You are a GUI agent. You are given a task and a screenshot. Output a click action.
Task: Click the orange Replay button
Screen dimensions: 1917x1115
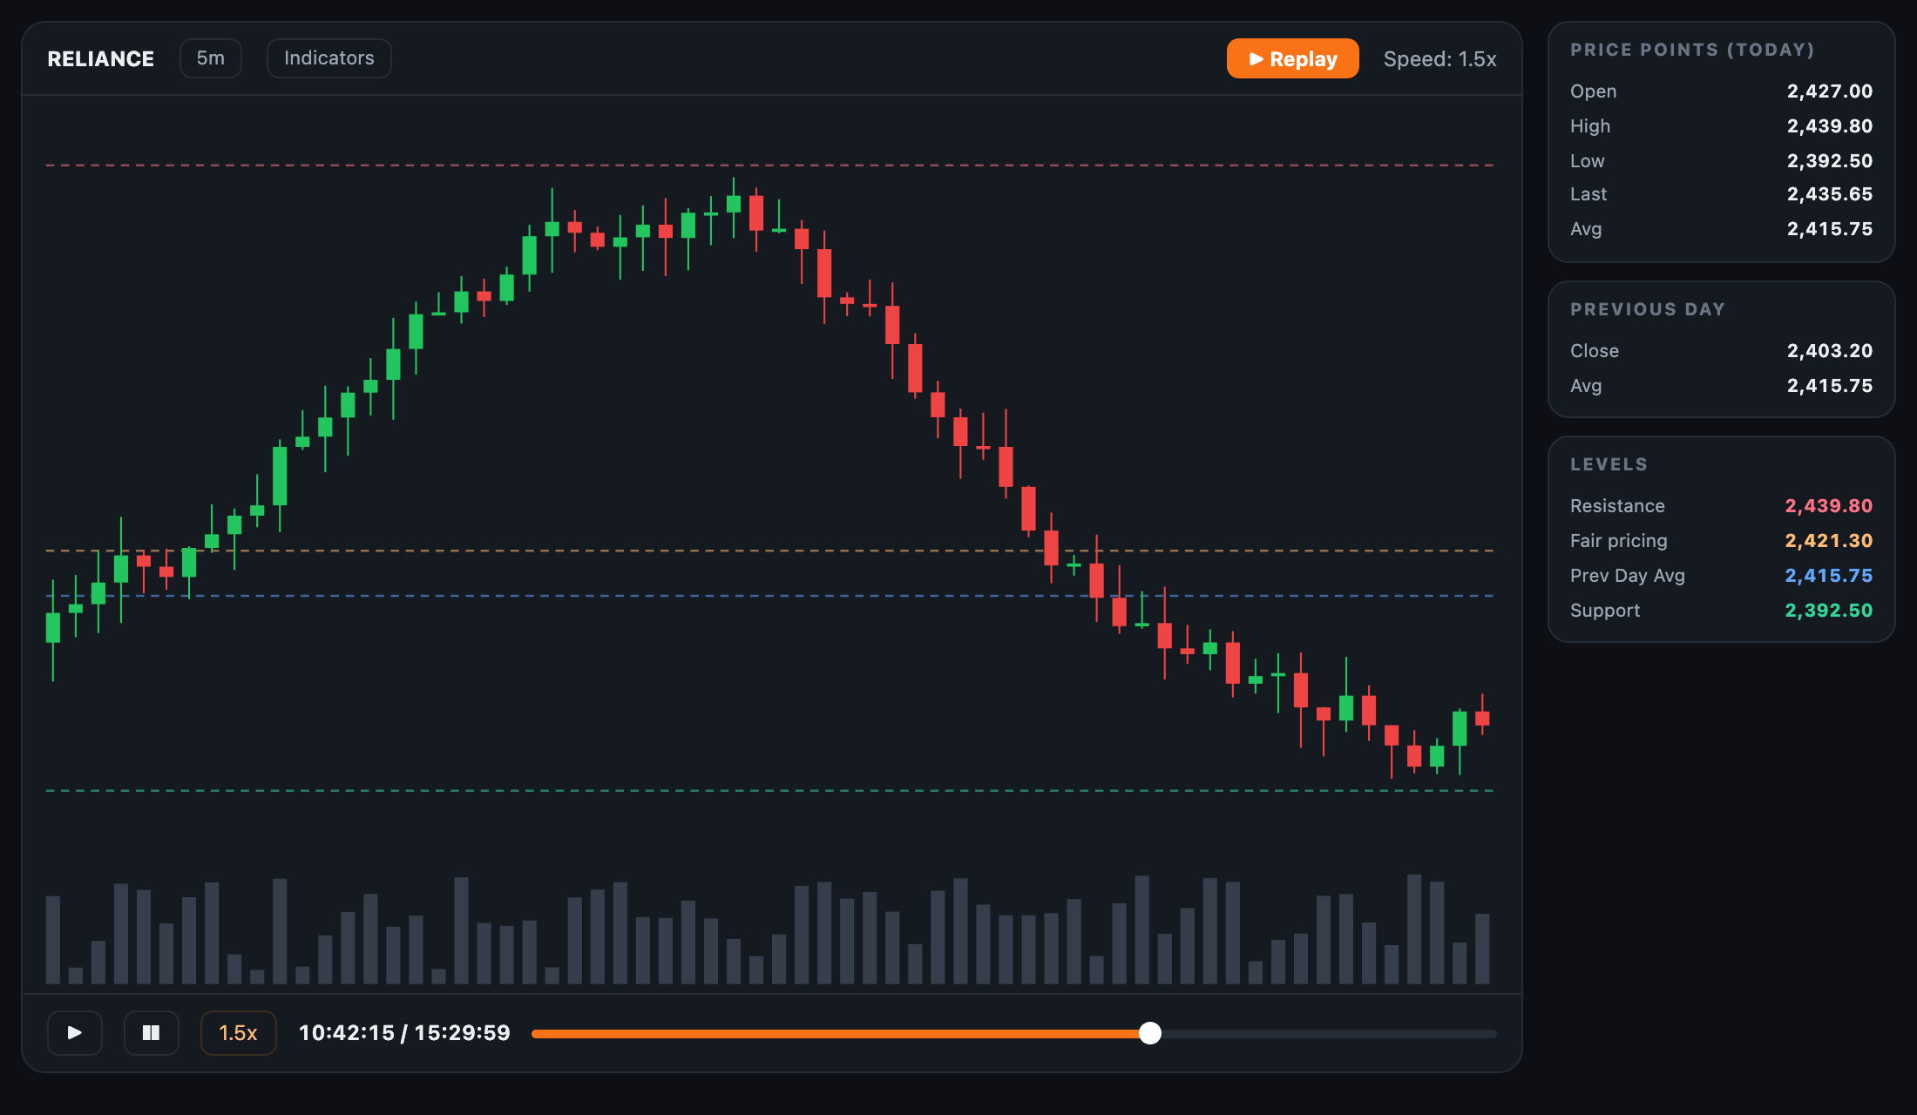click(x=1292, y=58)
